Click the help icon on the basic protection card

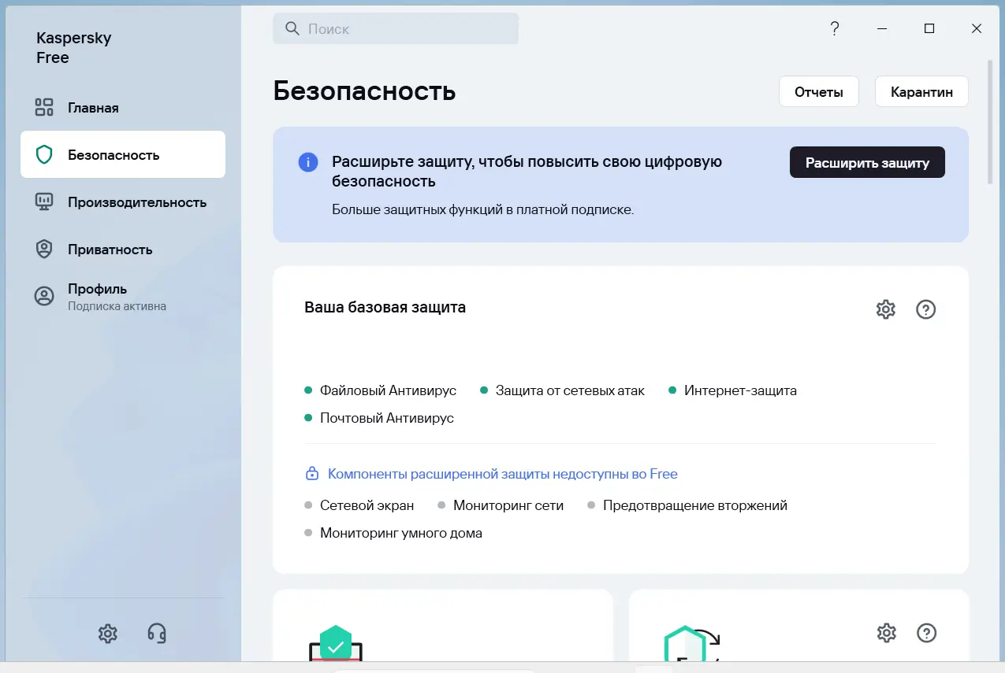tap(926, 309)
